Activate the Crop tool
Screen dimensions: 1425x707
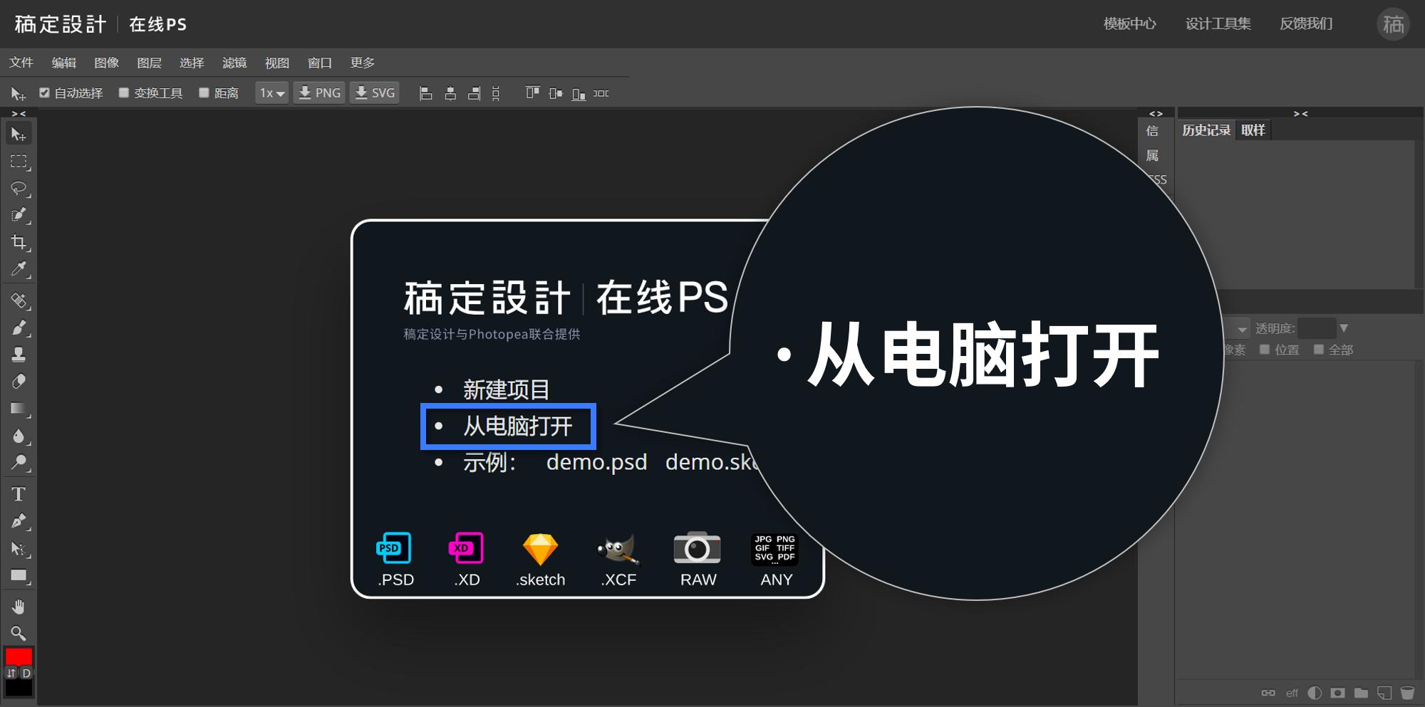(19, 242)
